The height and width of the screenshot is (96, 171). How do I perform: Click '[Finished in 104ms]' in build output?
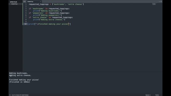[x=20, y=82]
